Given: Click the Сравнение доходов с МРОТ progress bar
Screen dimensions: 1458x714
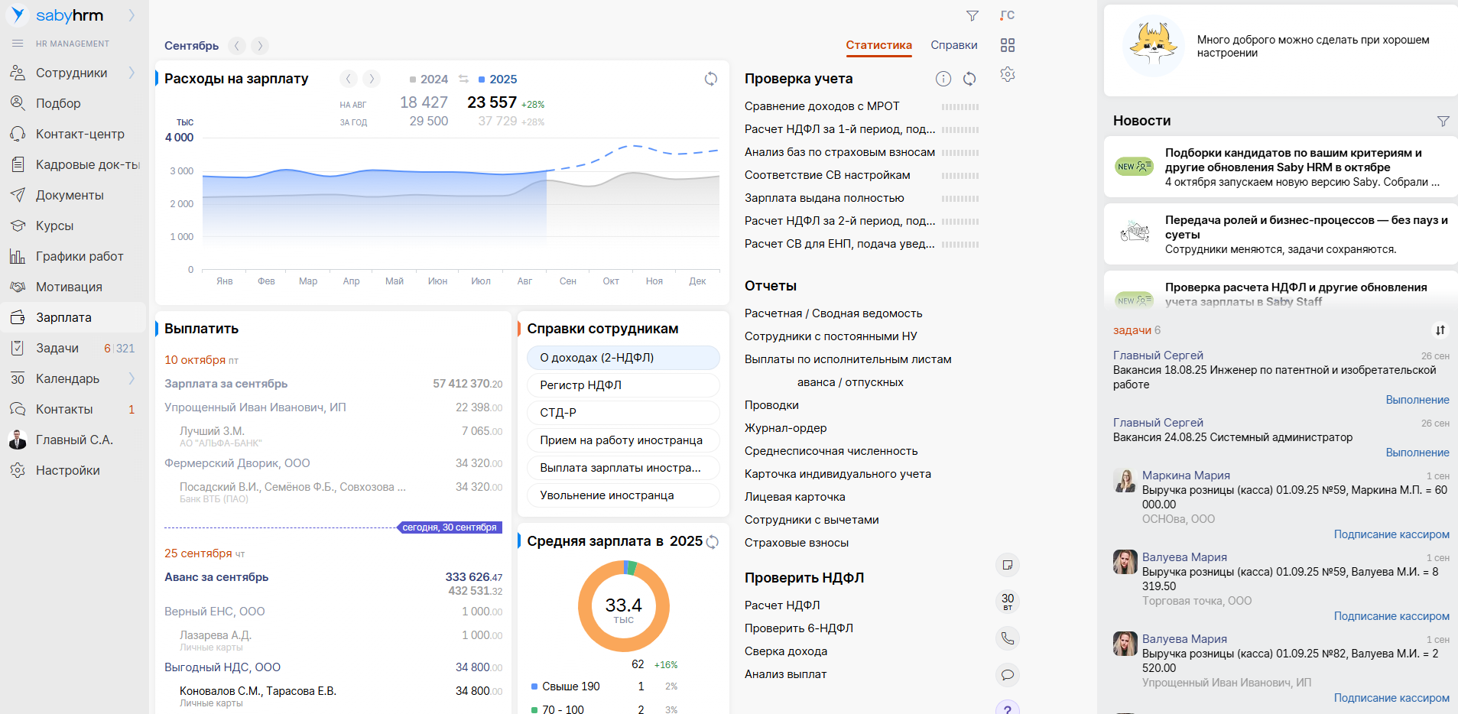Looking at the screenshot, I should 960,107.
